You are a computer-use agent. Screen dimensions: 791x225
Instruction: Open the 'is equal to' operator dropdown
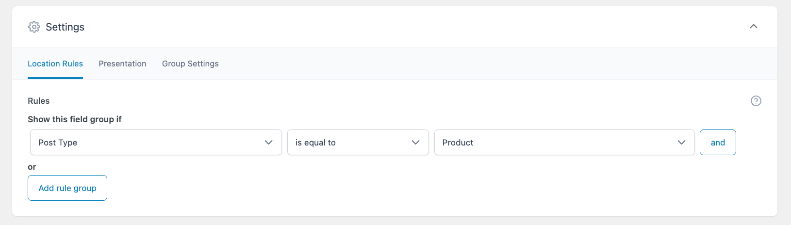pos(349,143)
